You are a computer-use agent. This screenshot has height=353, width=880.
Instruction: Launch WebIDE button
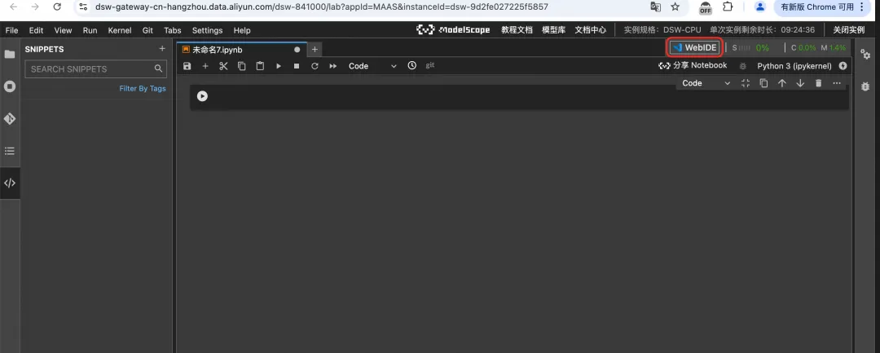click(695, 48)
